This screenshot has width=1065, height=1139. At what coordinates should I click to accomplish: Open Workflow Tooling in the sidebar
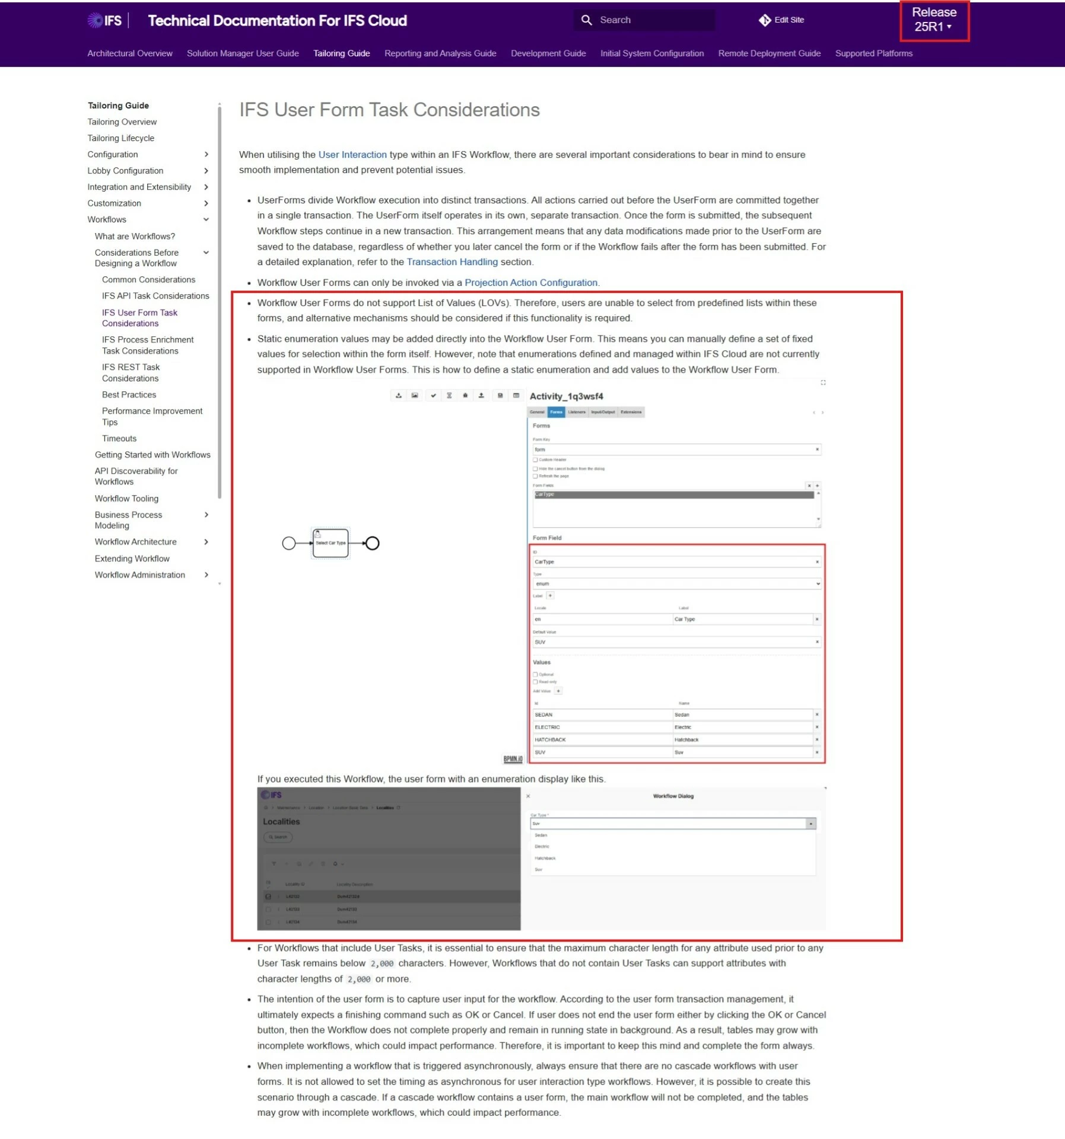[x=126, y=499]
